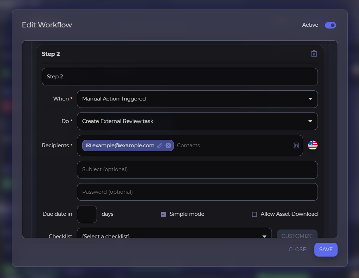The width and height of the screenshot is (359, 278).
Task: Click into the Password (optional) field
Action: (197, 192)
